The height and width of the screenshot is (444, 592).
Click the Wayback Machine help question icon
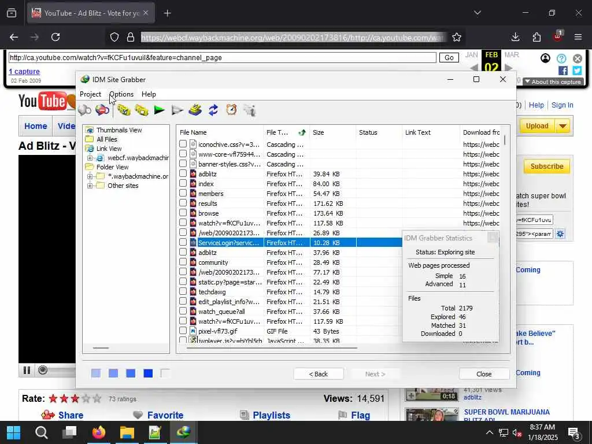click(561, 58)
